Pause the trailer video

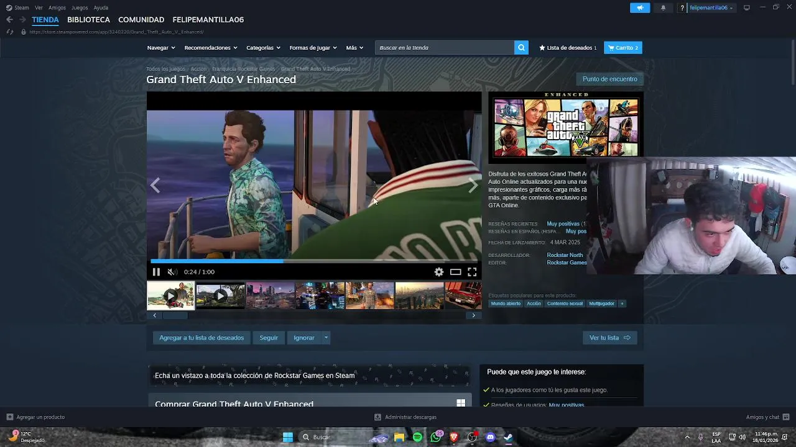tap(156, 272)
